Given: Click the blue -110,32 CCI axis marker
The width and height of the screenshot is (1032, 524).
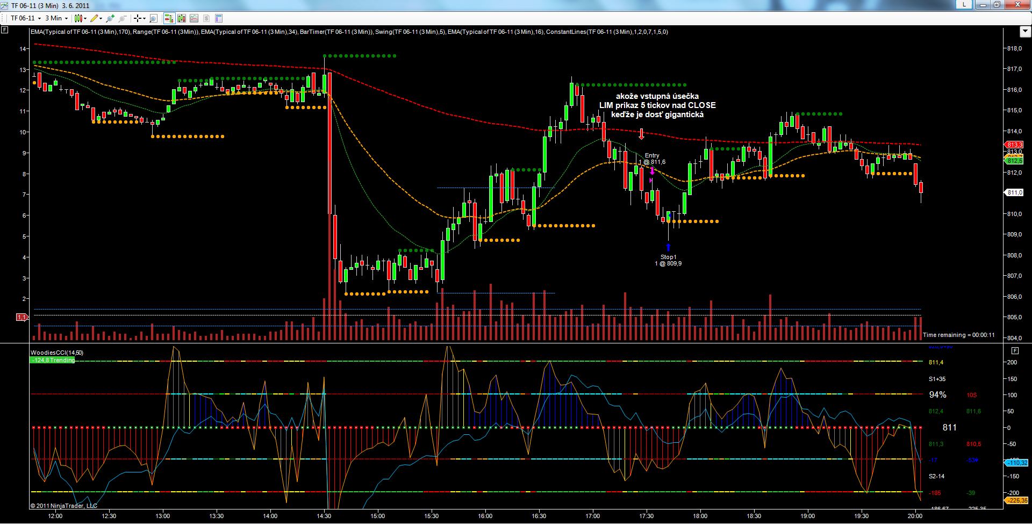Looking at the screenshot, I should coord(1016,463).
